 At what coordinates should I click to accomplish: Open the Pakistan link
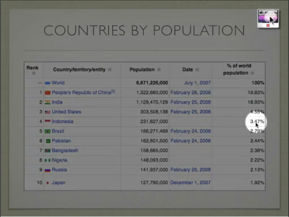61,141
